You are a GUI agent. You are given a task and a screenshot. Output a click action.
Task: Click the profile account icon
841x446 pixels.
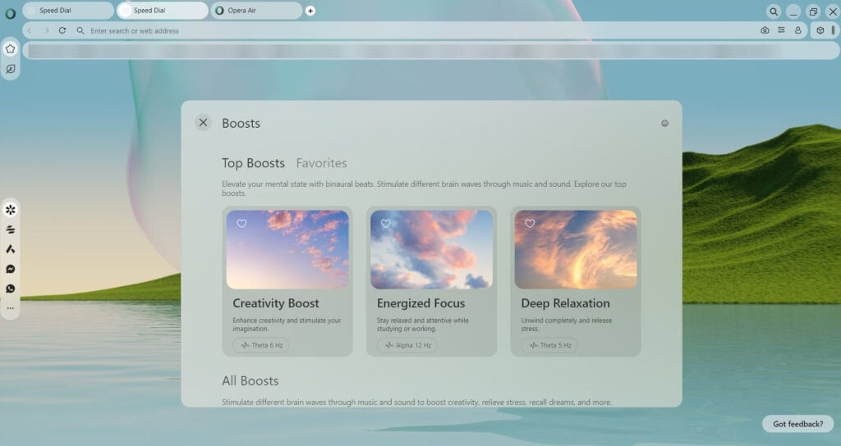point(797,30)
